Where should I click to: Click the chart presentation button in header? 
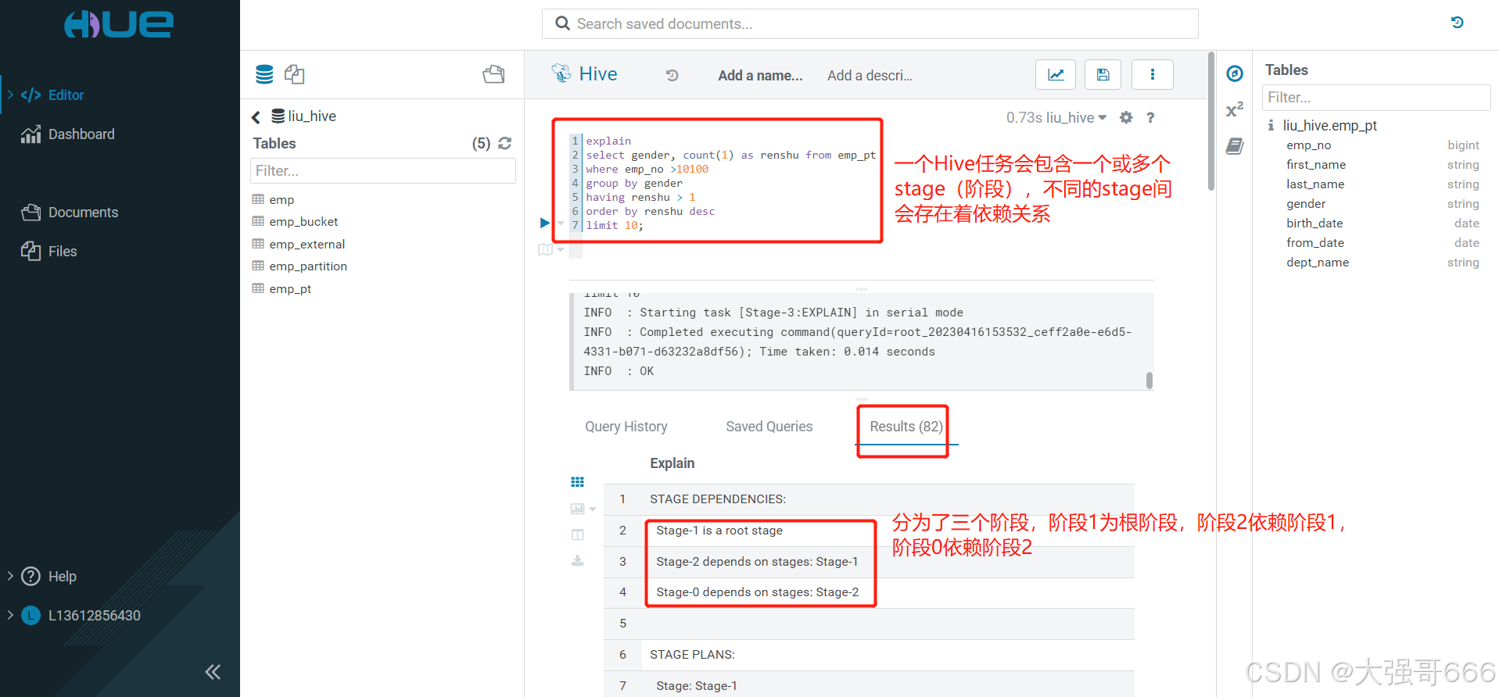1056,75
